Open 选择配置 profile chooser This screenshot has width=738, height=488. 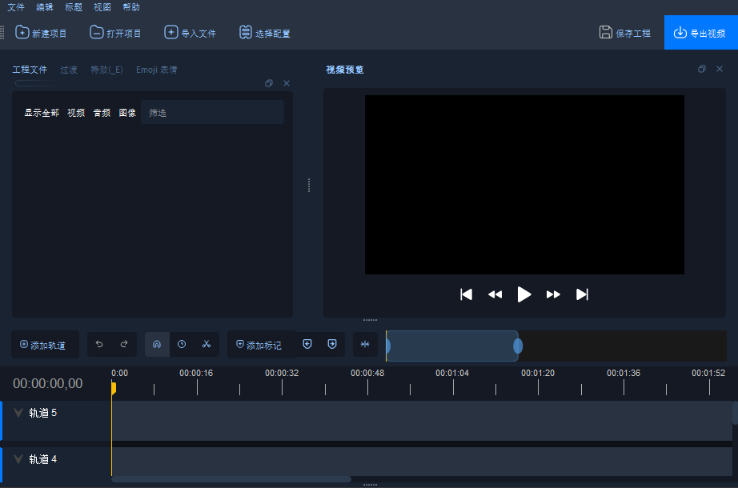(264, 33)
